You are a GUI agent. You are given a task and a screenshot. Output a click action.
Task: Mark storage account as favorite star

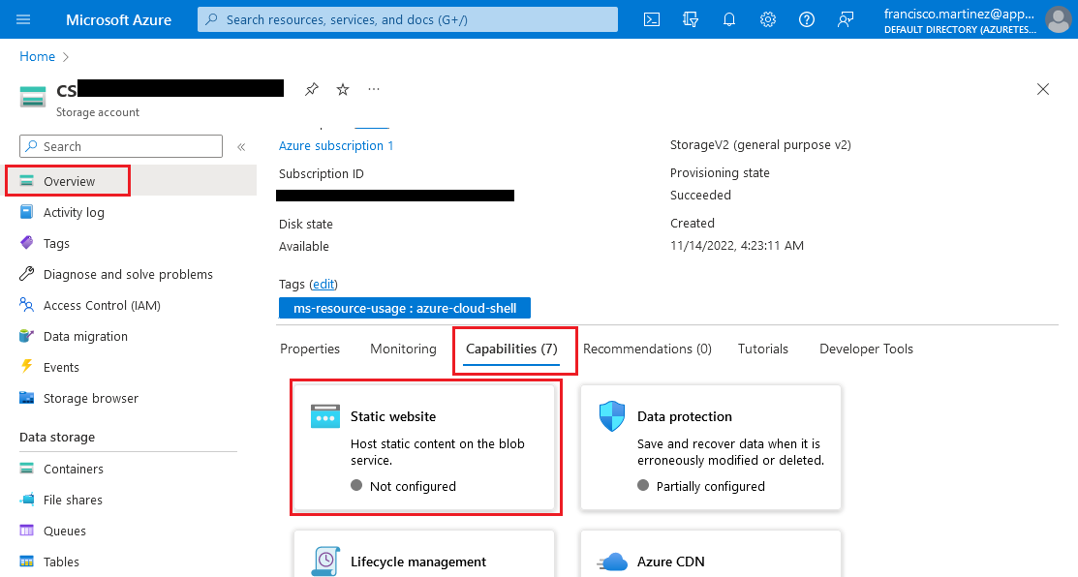343,89
